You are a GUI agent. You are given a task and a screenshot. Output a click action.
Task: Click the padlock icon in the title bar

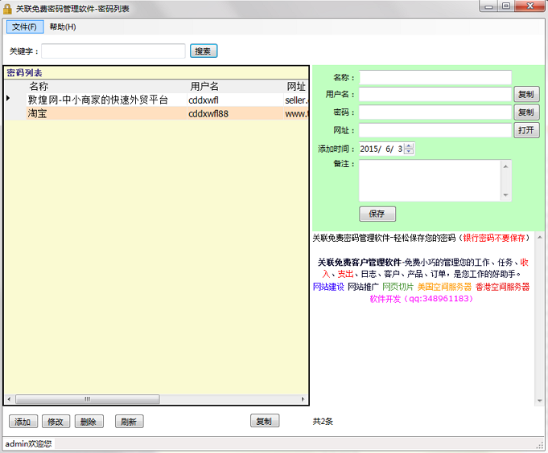7,9
